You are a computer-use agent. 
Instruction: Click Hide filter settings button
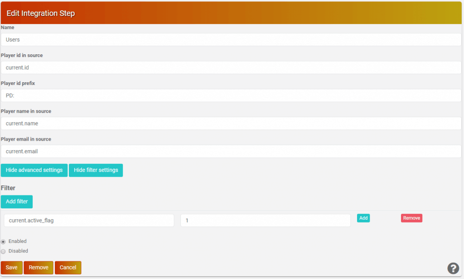point(96,170)
